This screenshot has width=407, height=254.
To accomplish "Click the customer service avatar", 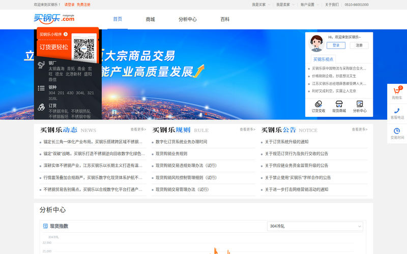I will (x=316, y=43).
